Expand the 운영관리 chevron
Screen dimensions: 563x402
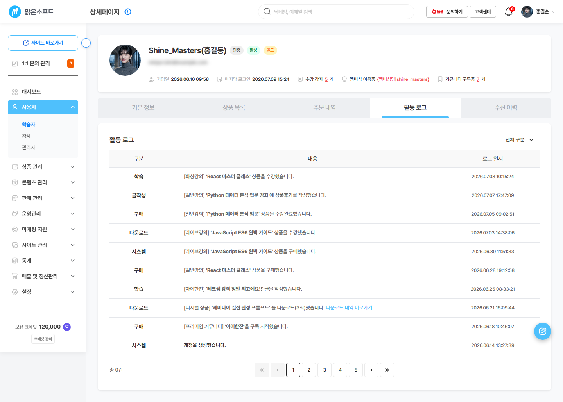coord(73,214)
